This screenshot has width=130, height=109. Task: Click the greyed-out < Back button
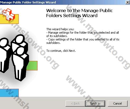[x=75, y=103]
